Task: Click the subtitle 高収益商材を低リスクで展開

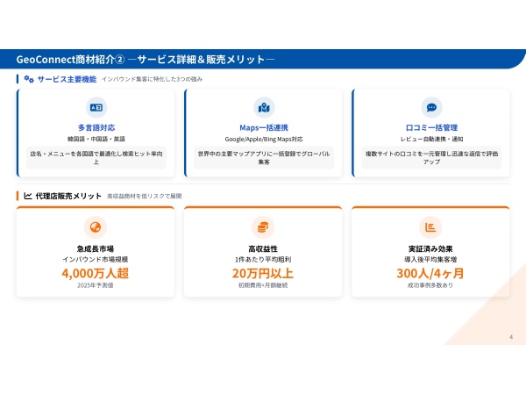Action: [145, 196]
